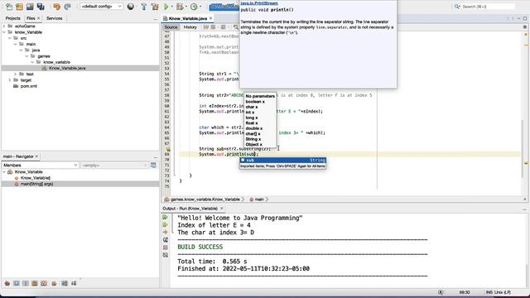
Task: Click the light bulb hint on line 68
Action: click(168, 149)
